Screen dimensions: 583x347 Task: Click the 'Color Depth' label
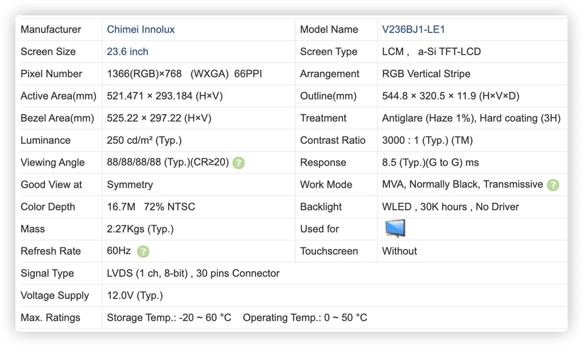coord(48,207)
